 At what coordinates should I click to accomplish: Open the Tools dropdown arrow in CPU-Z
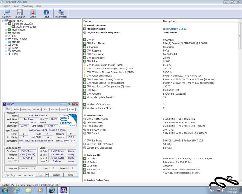click(47, 175)
